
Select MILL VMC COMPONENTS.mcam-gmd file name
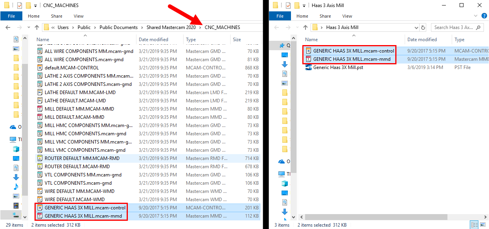[85, 150]
